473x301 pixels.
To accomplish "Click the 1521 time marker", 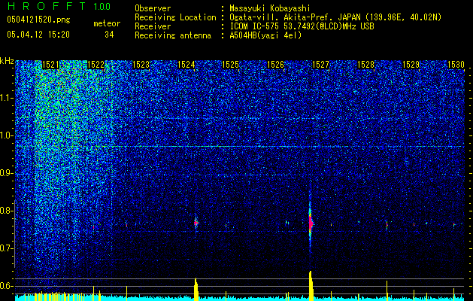I will (50, 65).
